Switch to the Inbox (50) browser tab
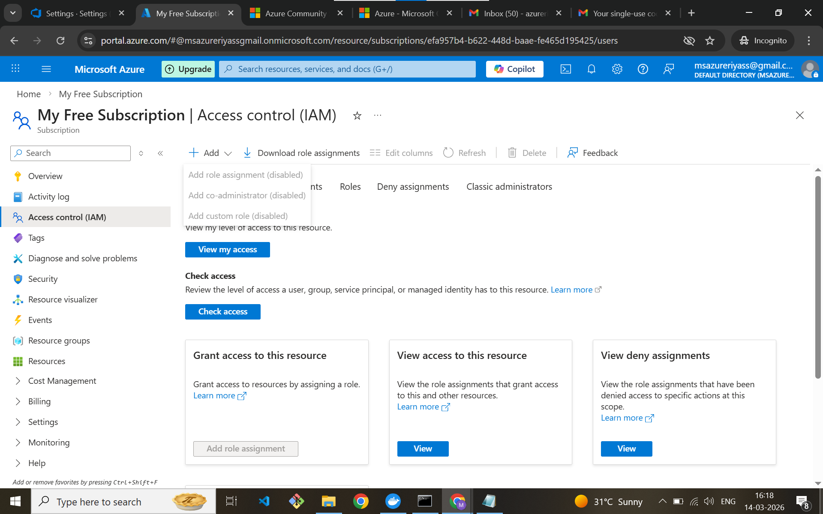 (516, 13)
